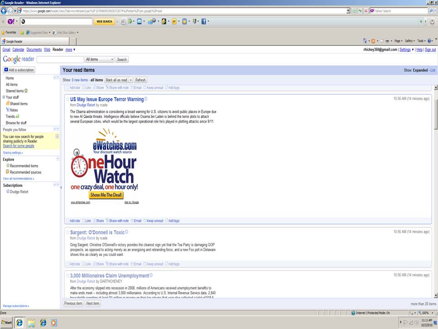The image size is (438, 329).
Task: Switch to List view link
Action: point(433,70)
